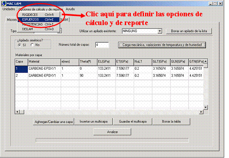Select Capa 2 row cell
The image size is (229, 158).
click(21, 76)
